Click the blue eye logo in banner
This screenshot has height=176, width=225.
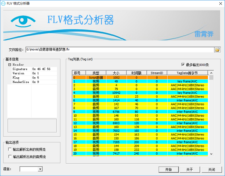pos(25,25)
